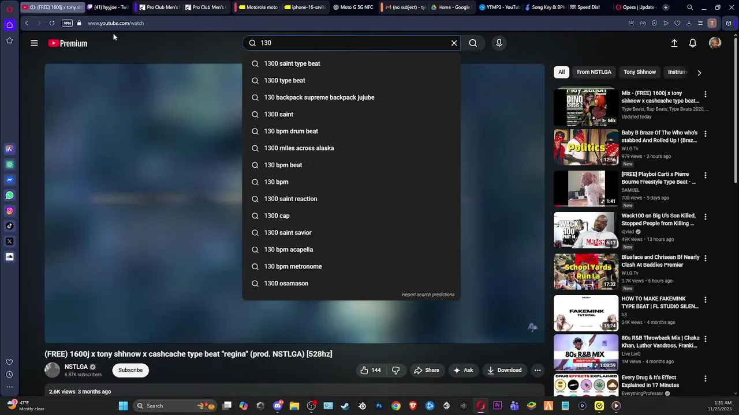Open more actions ellipsis under video

pyautogui.click(x=538, y=370)
